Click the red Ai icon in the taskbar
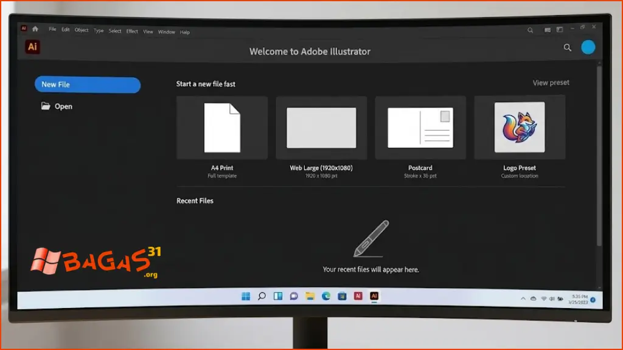This screenshot has height=350, width=623. point(358,296)
